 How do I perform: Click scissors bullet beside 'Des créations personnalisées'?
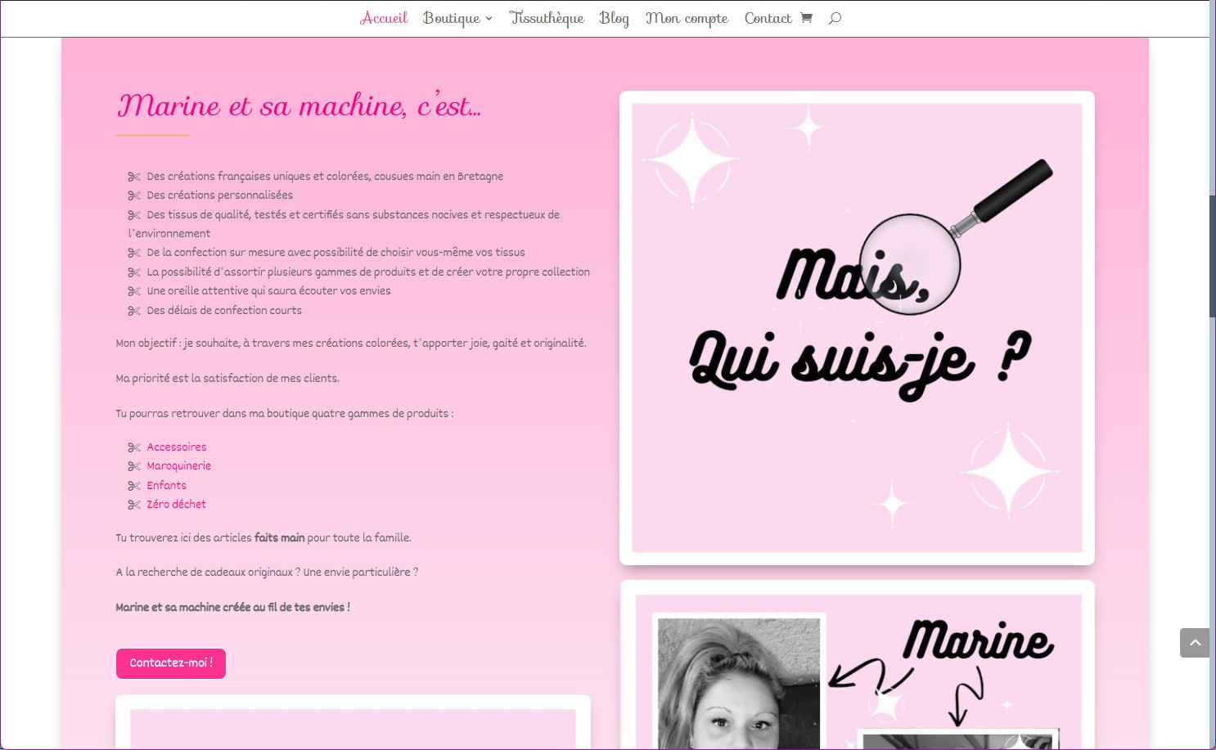pos(134,195)
